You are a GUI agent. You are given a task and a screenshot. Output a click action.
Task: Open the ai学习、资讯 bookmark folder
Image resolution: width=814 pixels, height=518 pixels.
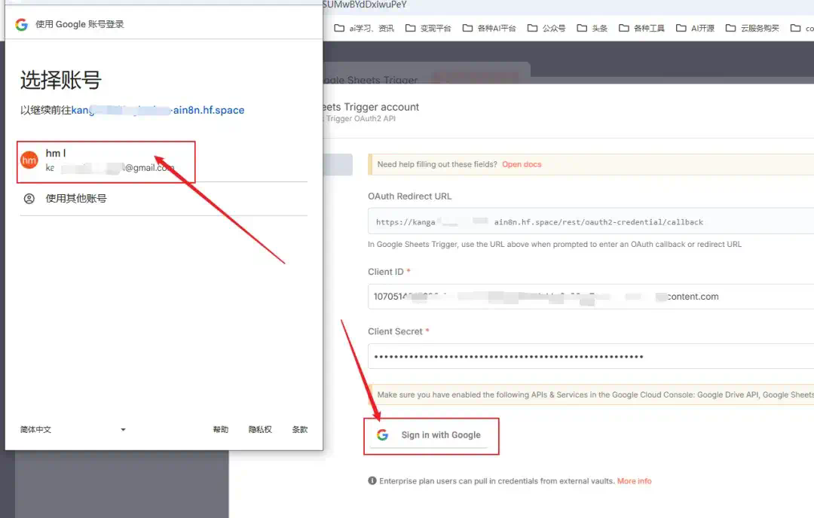[364, 28]
